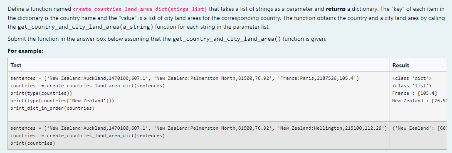The width and height of the screenshot is (452, 153).
Task: Click the bold word 'returns'
Action: pyautogui.click(x=336, y=9)
